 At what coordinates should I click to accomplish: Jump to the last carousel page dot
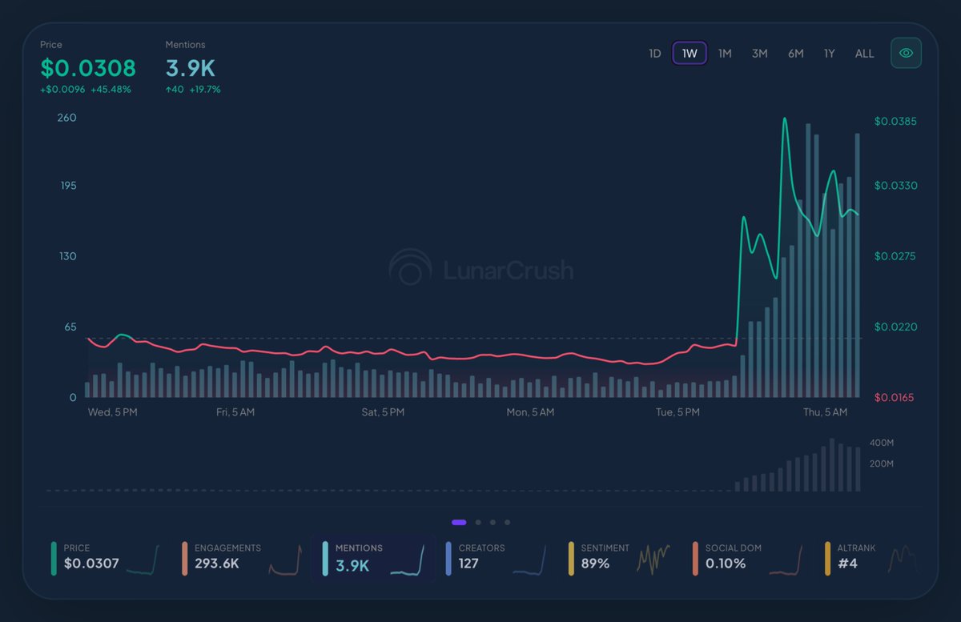pyautogui.click(x=507, y=522)
